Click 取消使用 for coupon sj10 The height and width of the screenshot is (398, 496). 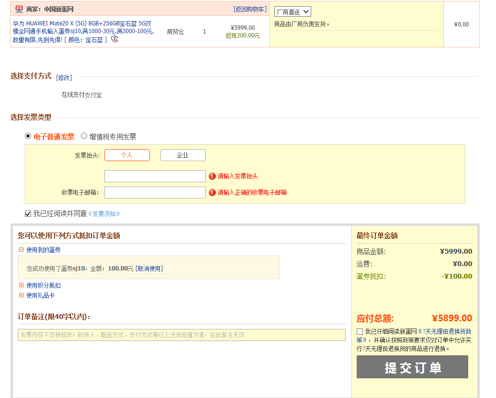[149, 269]
